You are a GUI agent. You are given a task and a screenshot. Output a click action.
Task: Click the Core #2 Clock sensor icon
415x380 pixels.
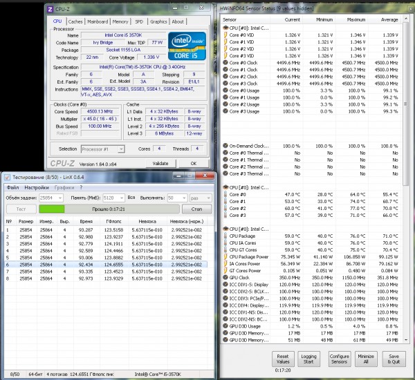(x=225, y=77)
